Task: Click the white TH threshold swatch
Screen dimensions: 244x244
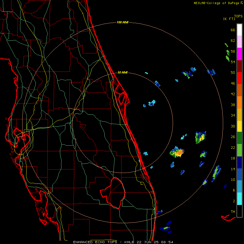Action: point(239,211)
